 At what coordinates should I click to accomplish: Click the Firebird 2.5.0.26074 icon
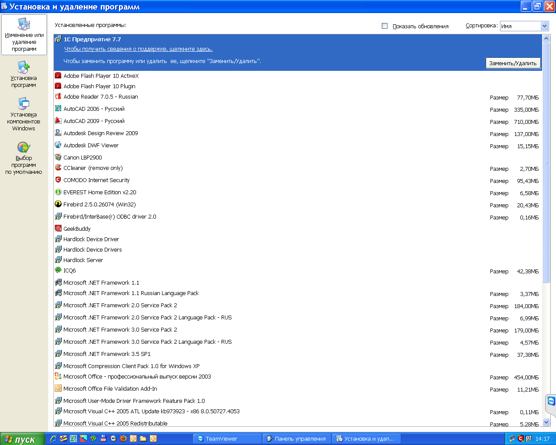pos(58,204)
